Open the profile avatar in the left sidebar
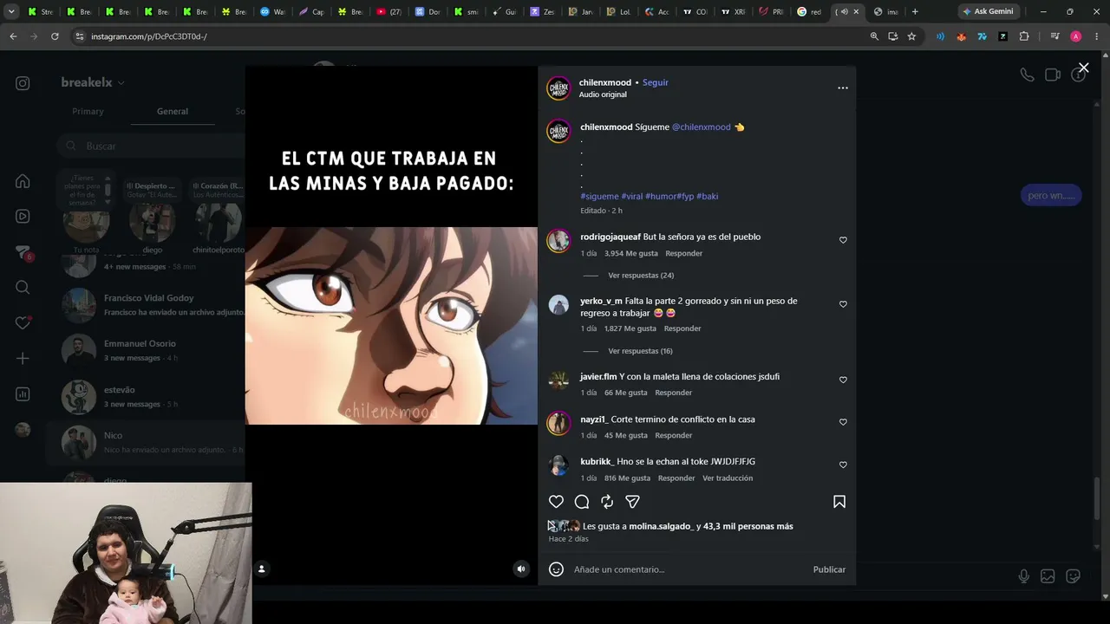This screenshot has width=1110, height=624. pos(23,430)
